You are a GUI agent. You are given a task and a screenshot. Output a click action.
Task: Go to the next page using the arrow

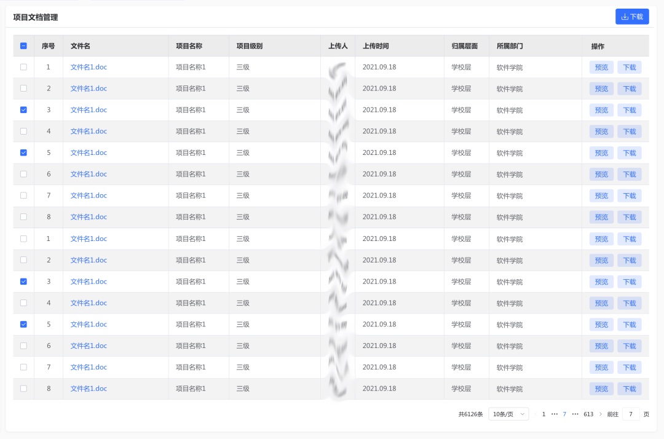pyautogui.click(x=601, y=414)
